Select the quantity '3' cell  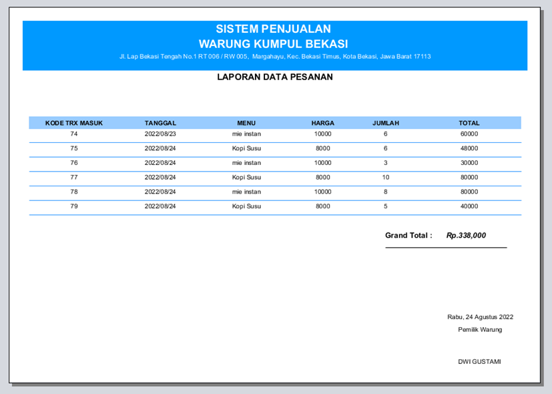click(x=386, y=163)
